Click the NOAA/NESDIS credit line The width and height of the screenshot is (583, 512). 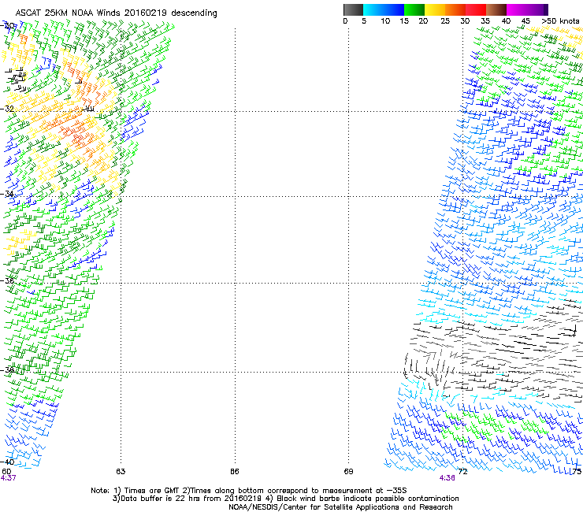click(340, 507)
